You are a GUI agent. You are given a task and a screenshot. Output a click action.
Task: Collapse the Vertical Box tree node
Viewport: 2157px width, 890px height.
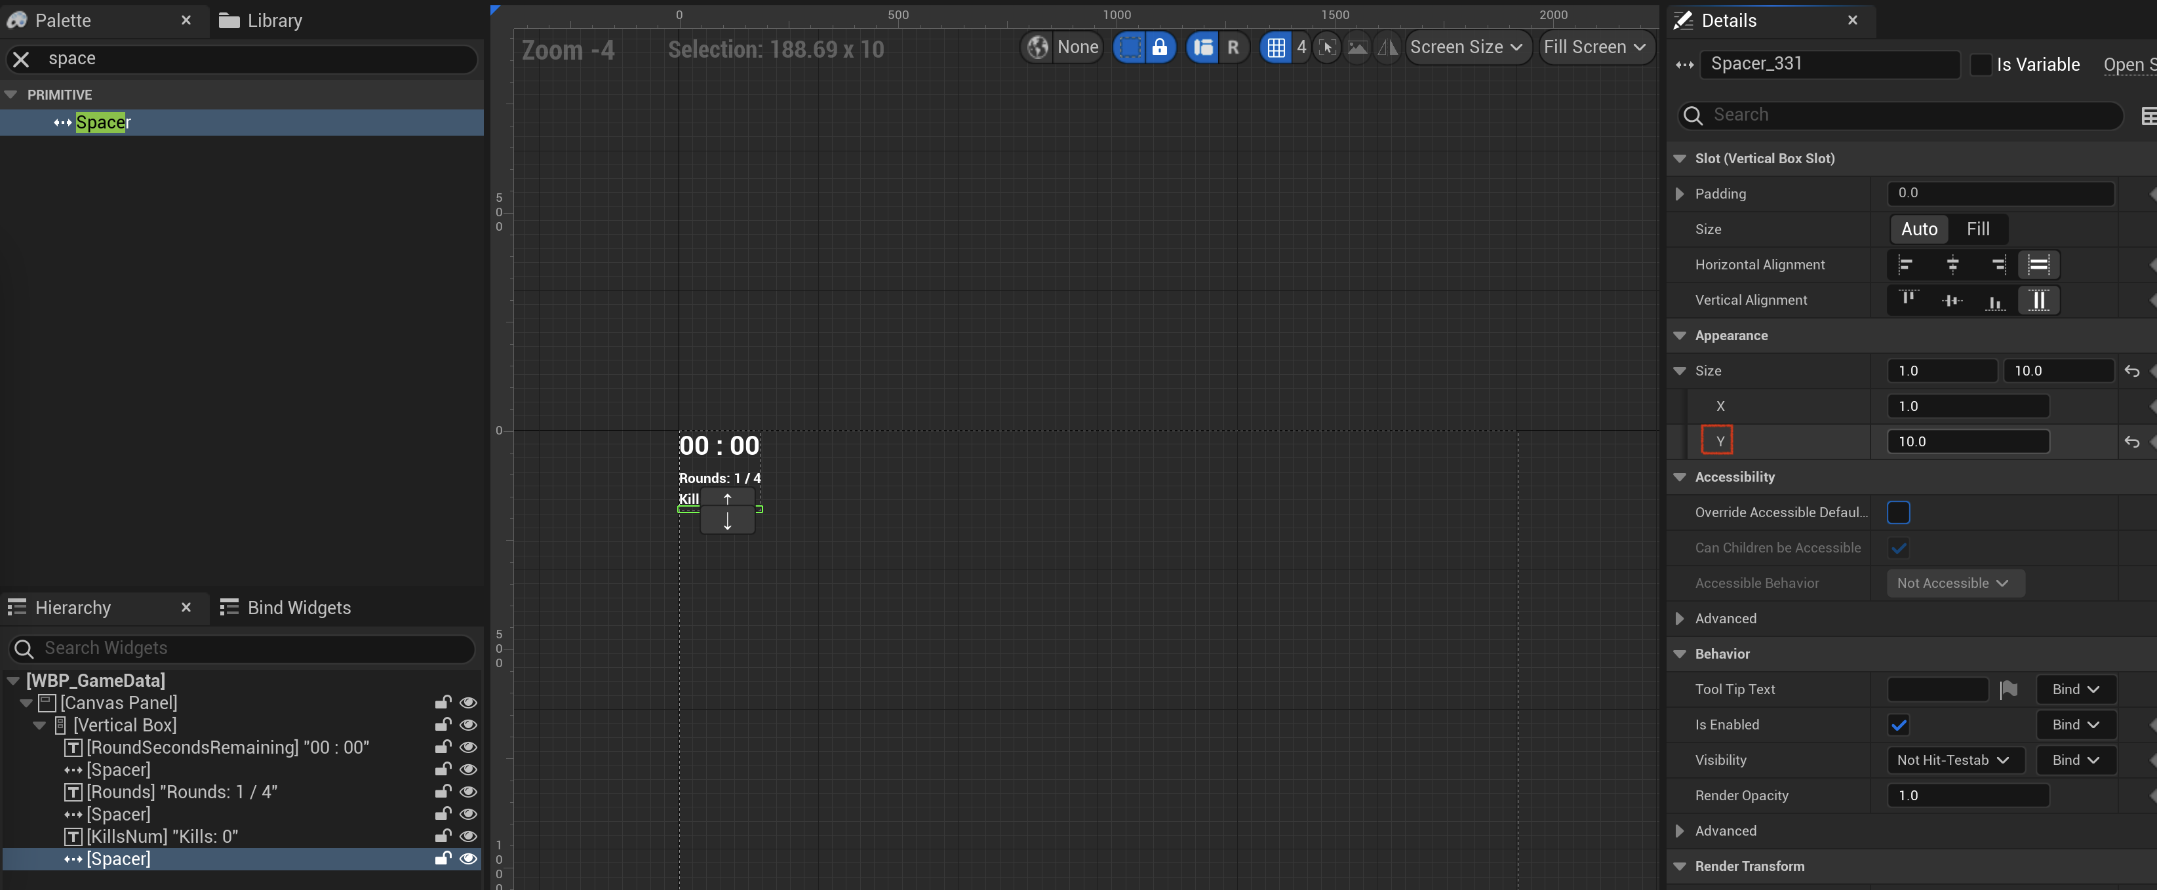click(x=39, y=725)
